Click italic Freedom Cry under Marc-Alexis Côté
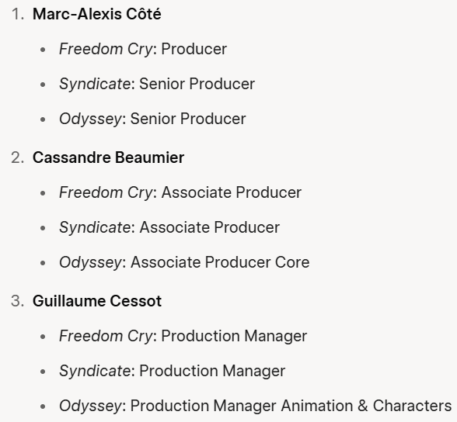This screenshot has height=422, width=457. pos(106,49)
